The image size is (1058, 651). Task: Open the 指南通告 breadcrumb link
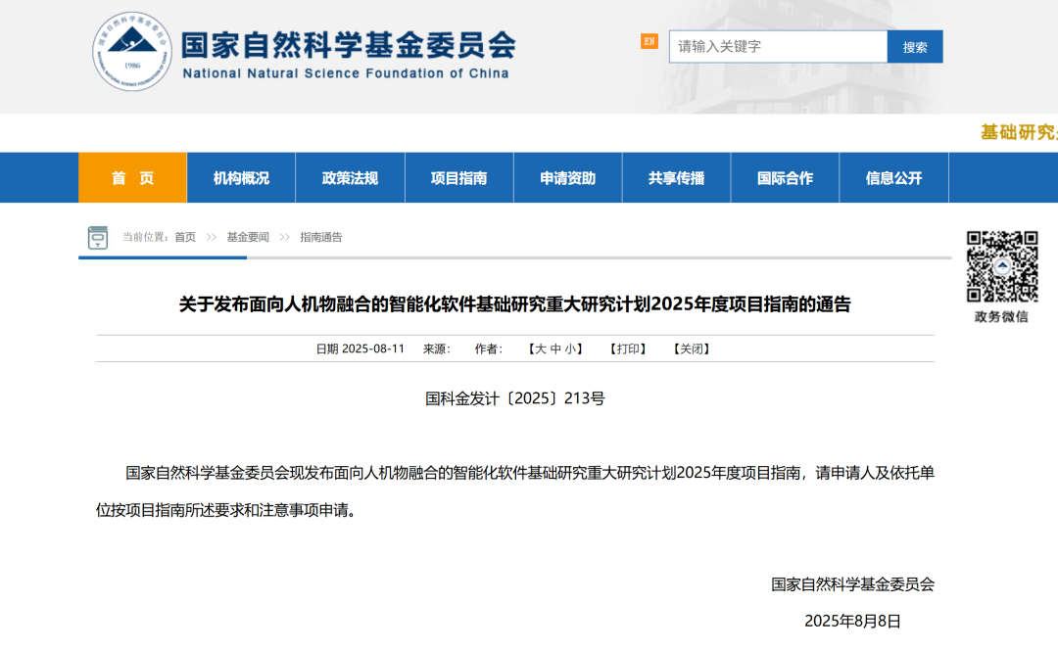pos(321,237)
